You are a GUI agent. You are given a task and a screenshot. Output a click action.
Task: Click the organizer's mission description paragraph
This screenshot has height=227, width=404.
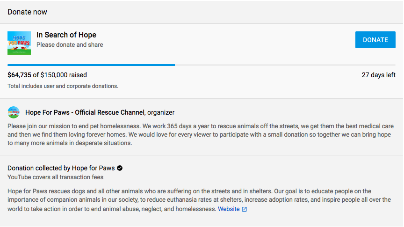coord(201,135)
